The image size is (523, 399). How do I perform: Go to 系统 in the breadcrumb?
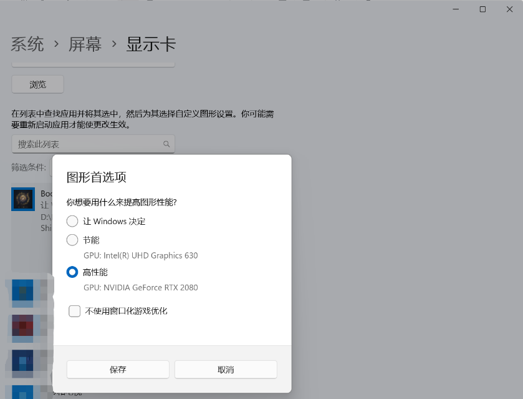(27, 44)
